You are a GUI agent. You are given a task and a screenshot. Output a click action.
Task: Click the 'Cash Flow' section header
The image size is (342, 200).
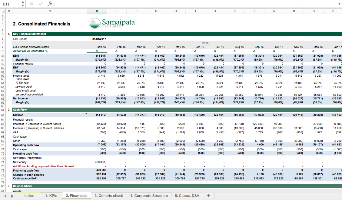pyautogui.click(x=20, y=110)
